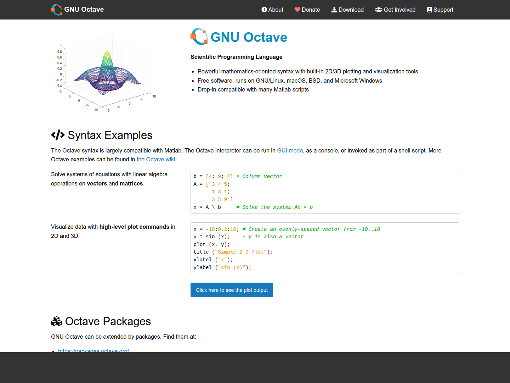Open the Get Involved menu item
This screenshot has height=383, width=510.
pyautogui.click(x=395, y=10)
